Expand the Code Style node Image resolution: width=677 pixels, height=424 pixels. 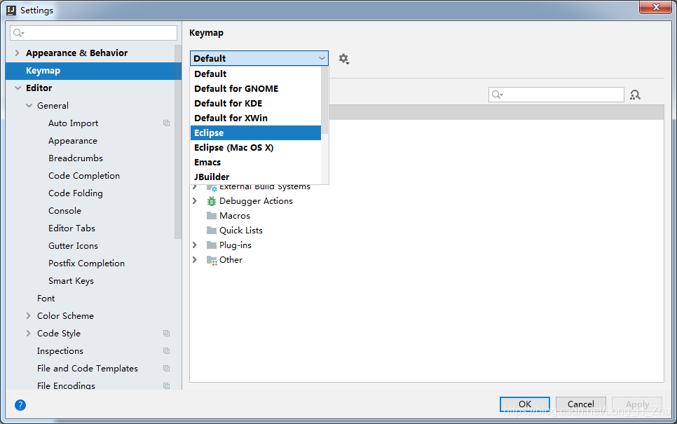point(29,334)
